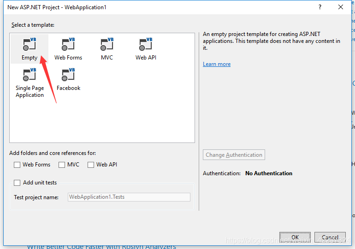Tick the MVC core references checkbox
Viewport: 355px width, 249px height.
pos(62,165)
